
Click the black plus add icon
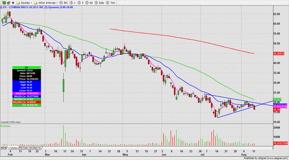coord(13,3)
